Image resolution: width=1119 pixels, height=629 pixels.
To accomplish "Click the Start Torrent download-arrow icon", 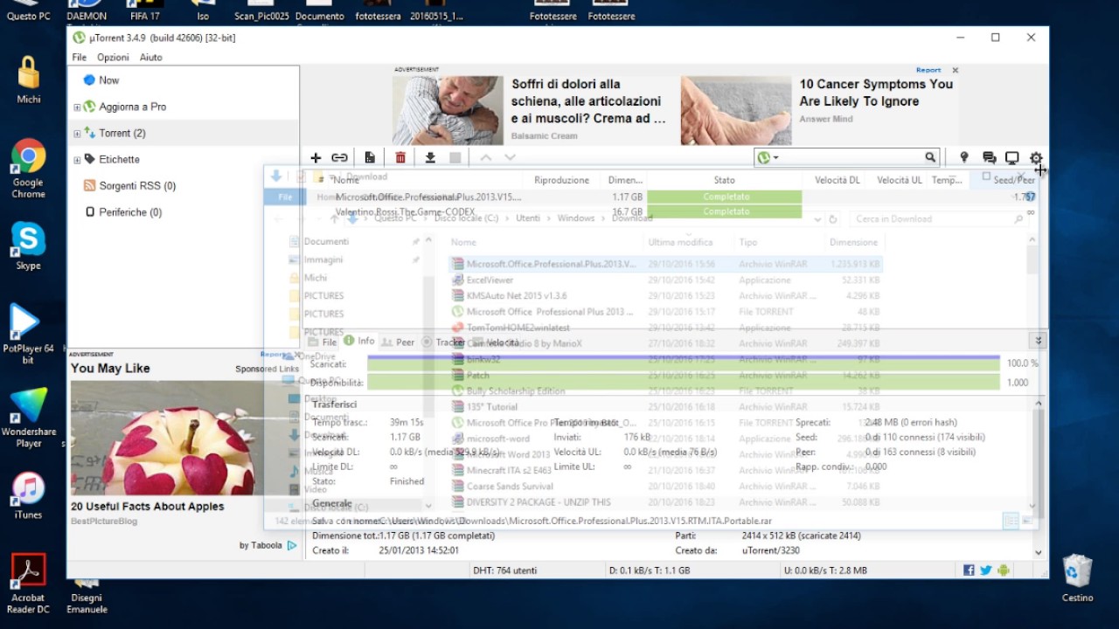I will click(430, 158).
